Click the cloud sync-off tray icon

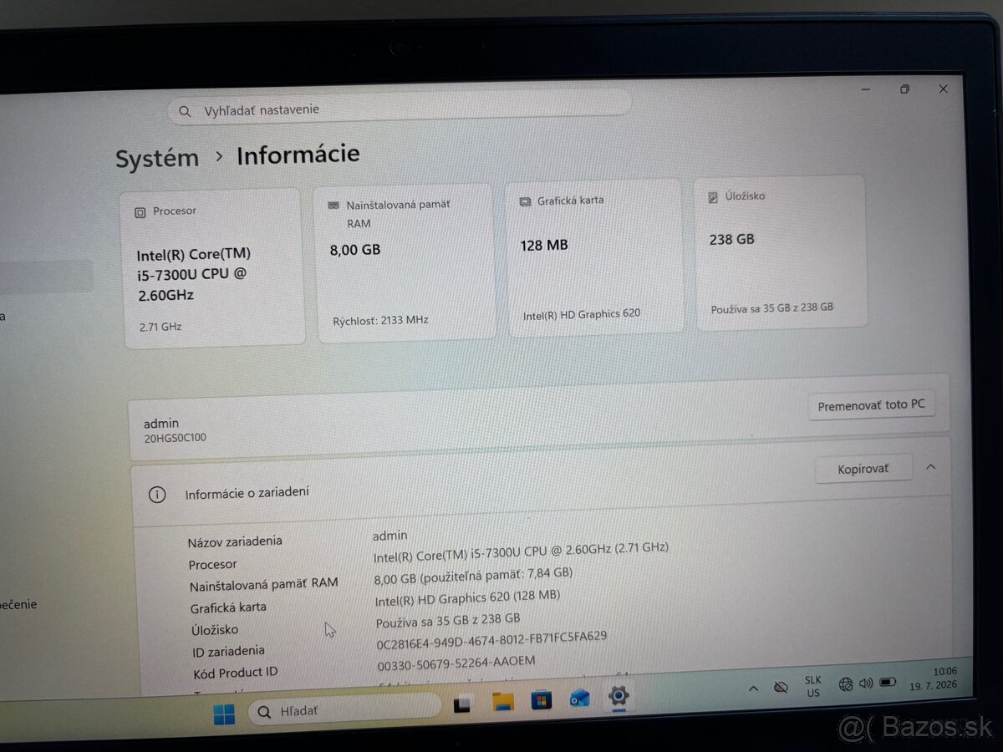pyautogui.click(x=781, y=687)
